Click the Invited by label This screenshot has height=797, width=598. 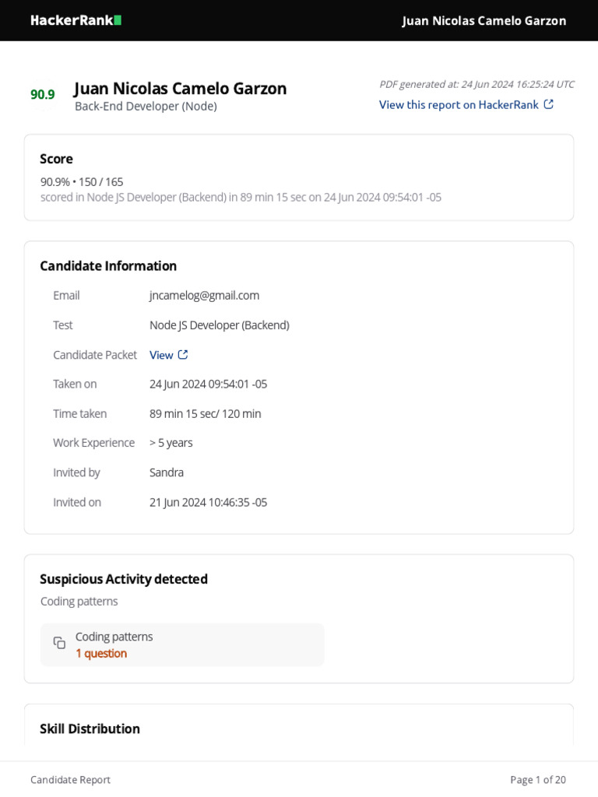77,472
